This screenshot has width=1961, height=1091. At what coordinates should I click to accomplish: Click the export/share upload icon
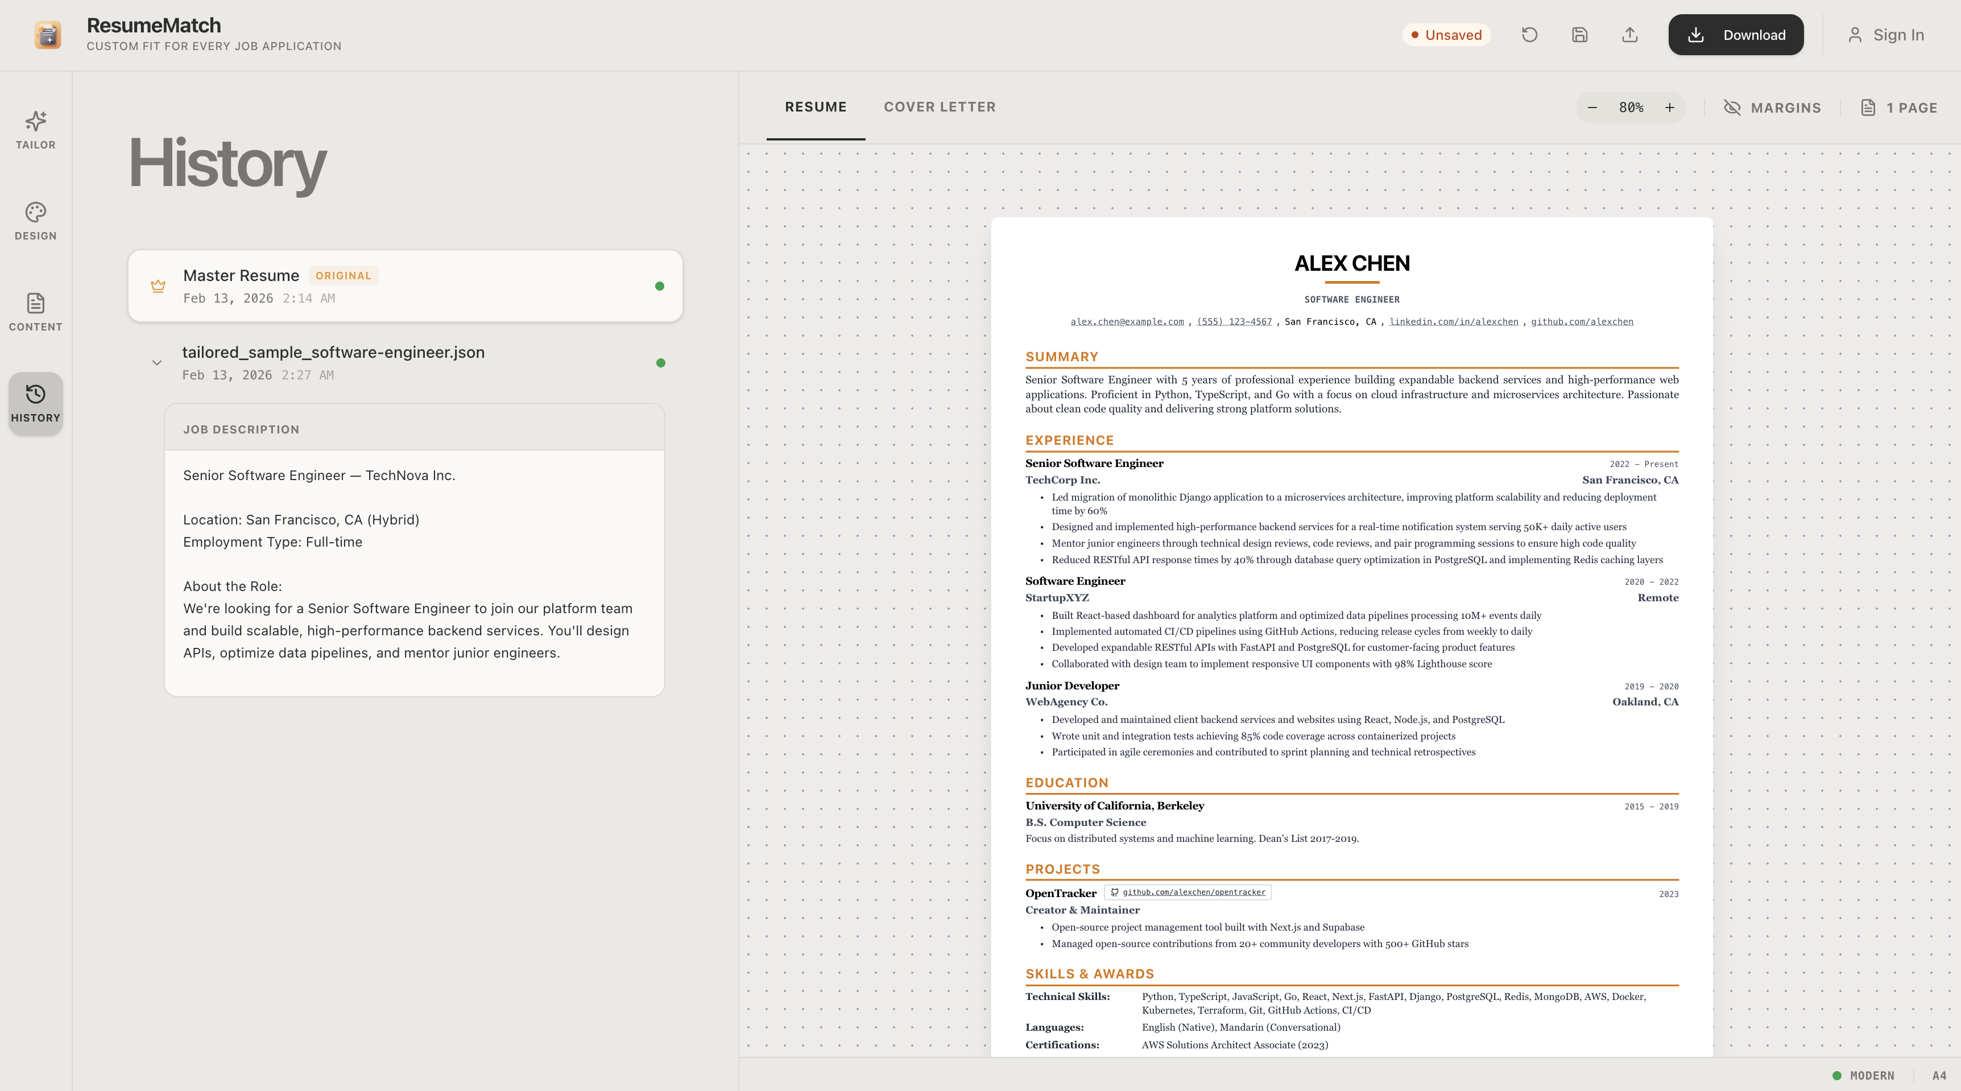[1629, 34]
